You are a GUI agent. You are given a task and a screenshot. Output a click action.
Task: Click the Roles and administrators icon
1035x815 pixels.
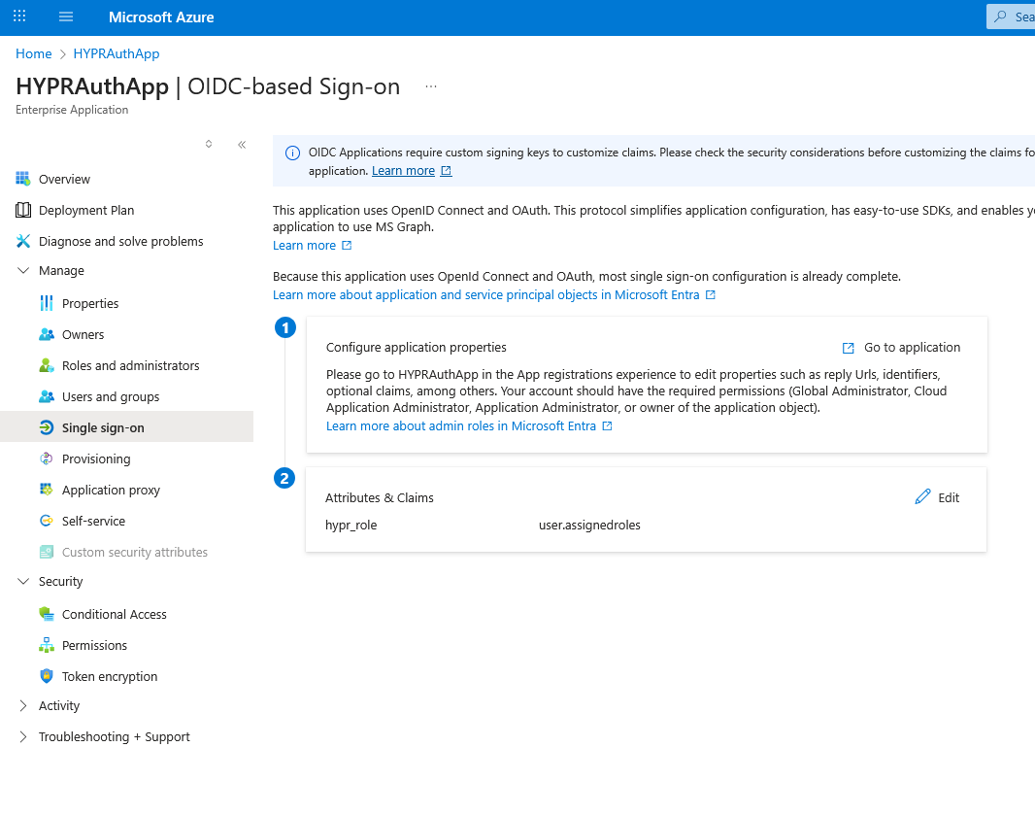point(47,365)
